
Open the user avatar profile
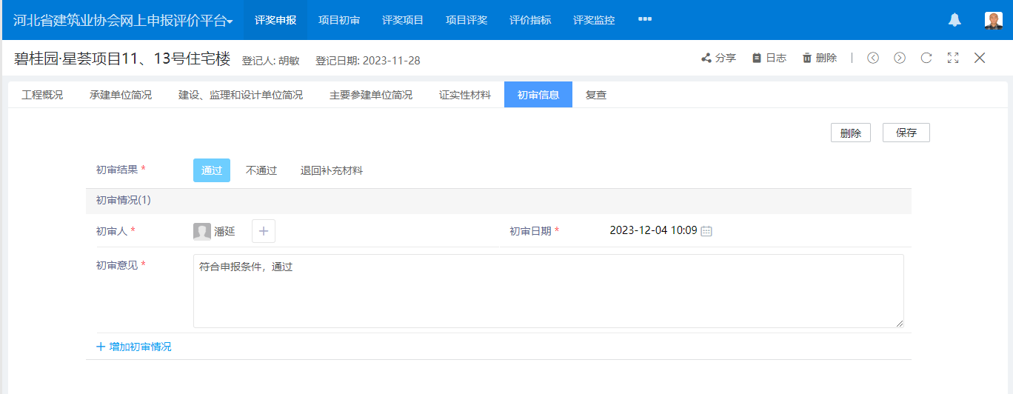coord(993,20)
